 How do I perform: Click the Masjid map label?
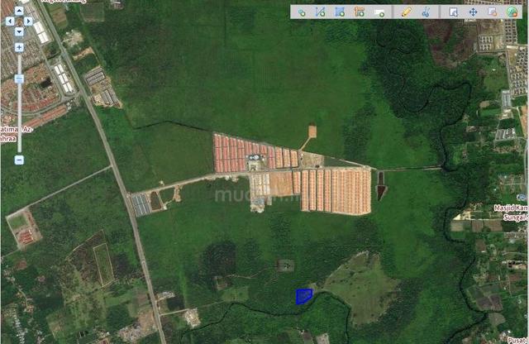tap(511, 213)
